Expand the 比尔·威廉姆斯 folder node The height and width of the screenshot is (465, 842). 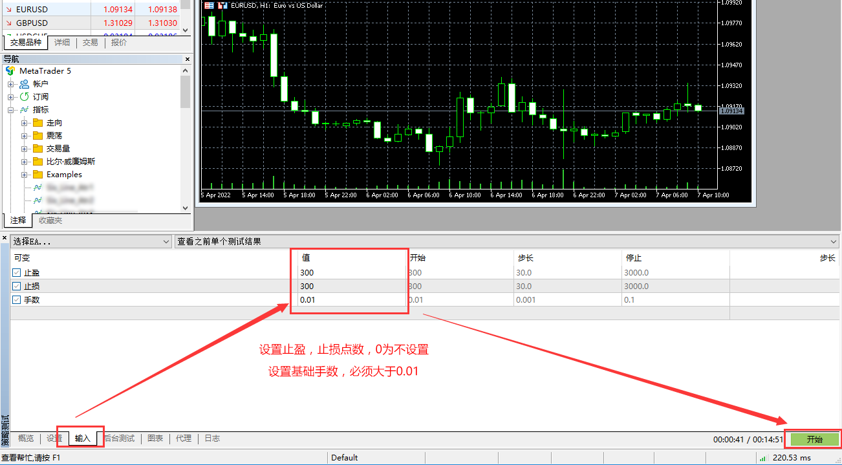tap(24, 161)
